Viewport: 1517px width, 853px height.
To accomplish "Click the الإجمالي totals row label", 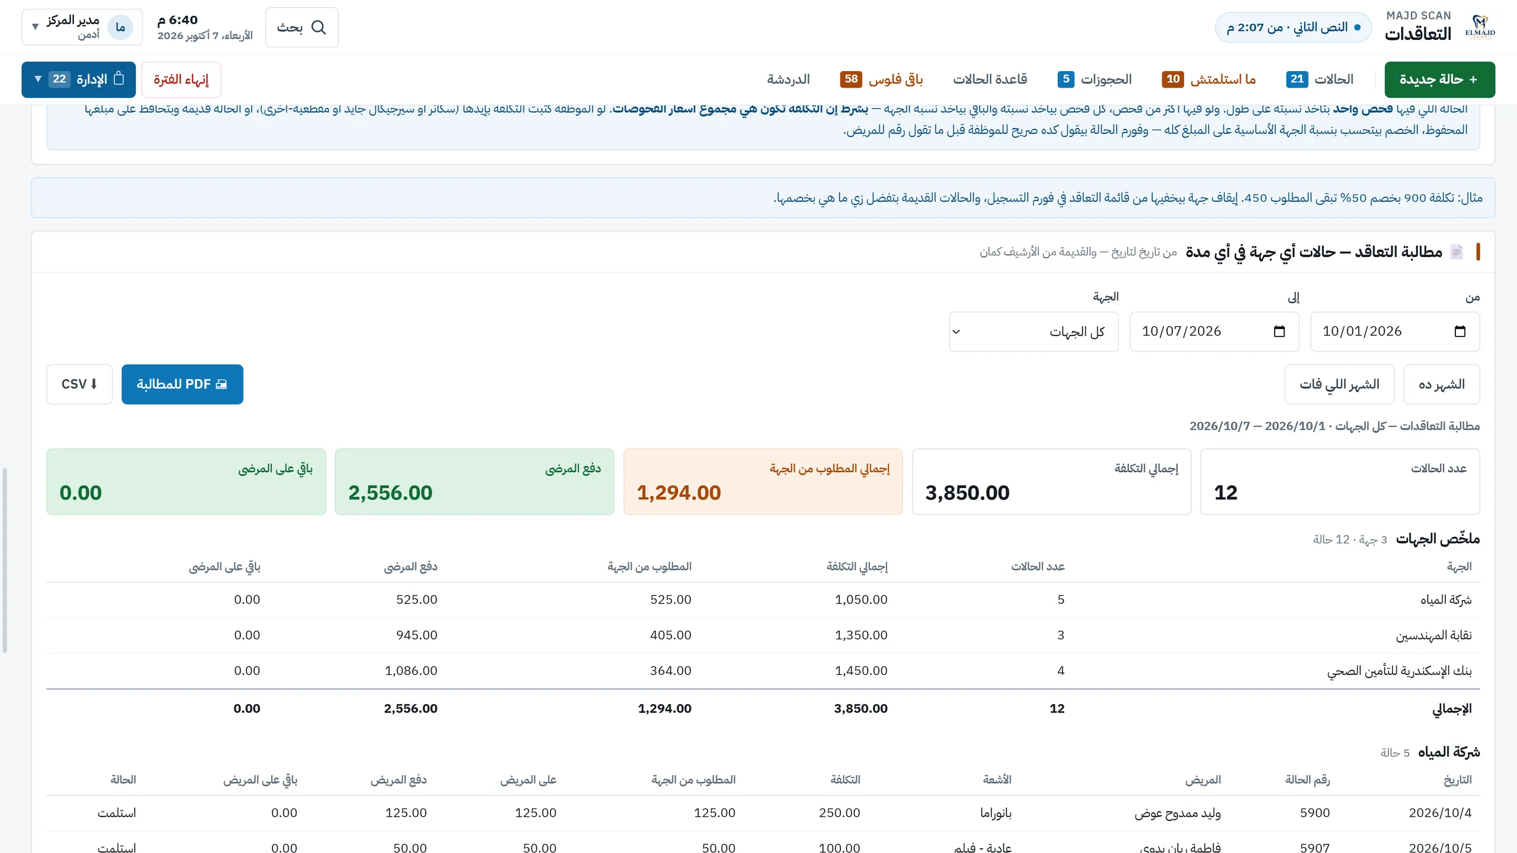I will pos(1452,708).
